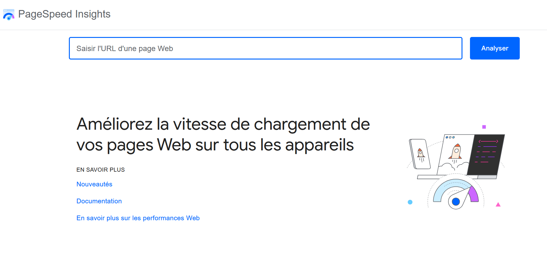Image resolution: width=547 pixels, height=255 pixels.
Task: Click the rocket in the browser window illustration
Action: click(x=456, y=151)
